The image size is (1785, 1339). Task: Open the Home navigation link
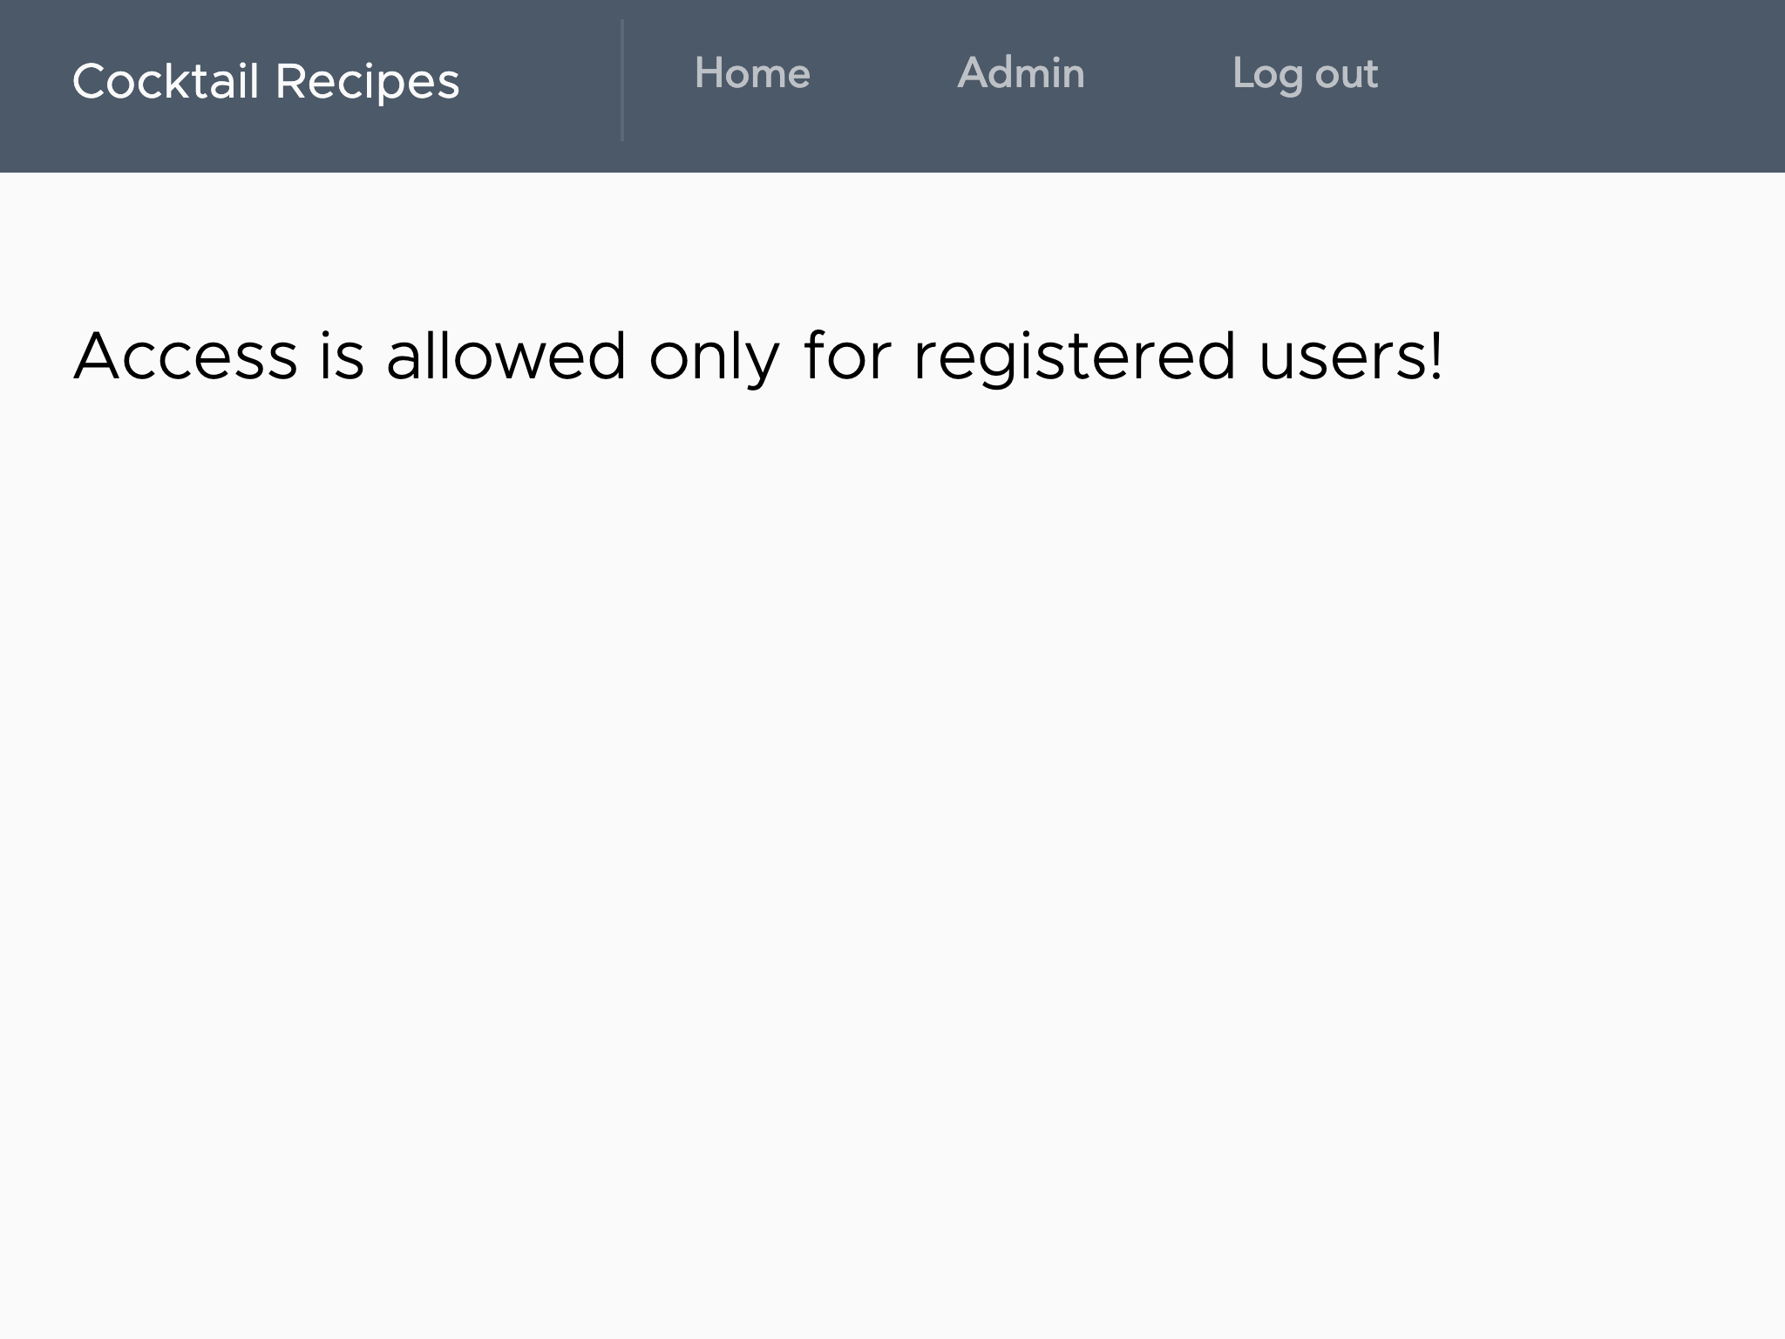coord(752,74)
